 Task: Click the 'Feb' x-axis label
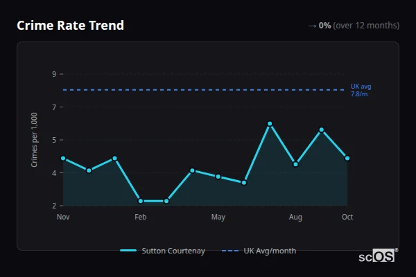[141, 217]
